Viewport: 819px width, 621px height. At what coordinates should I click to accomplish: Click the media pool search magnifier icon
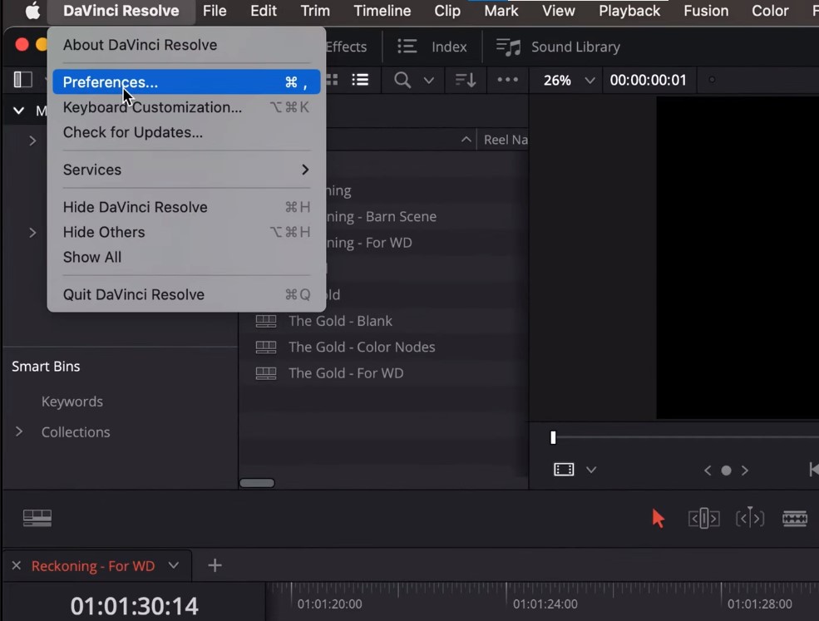point(402,80)
